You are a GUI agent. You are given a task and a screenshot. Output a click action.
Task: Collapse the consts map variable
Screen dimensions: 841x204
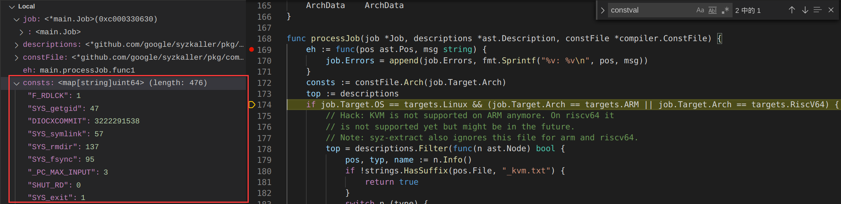tap(17, 83)
